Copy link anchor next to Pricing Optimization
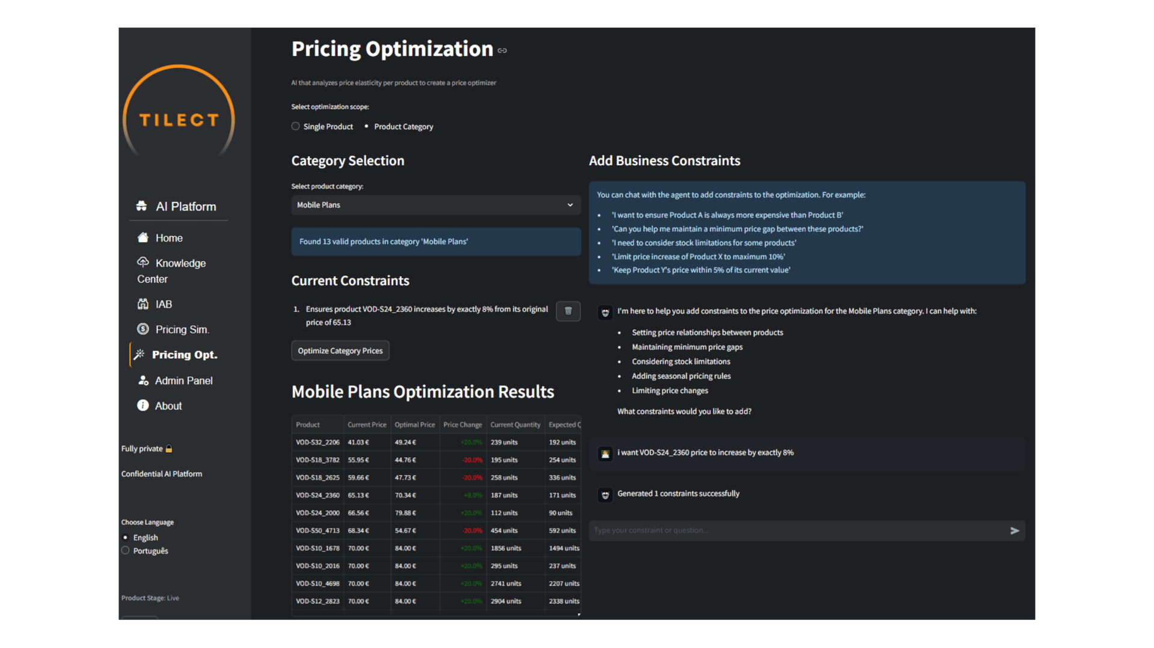 tap(502, 51)
